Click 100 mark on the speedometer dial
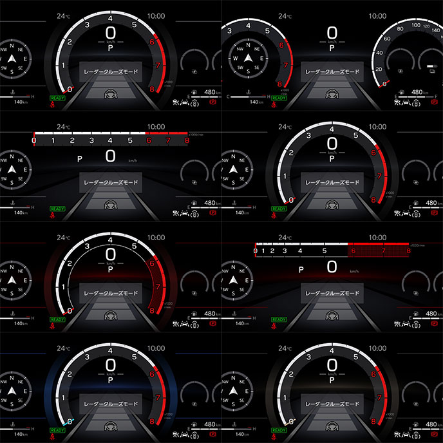443x443 pixels. pos(416,25)
